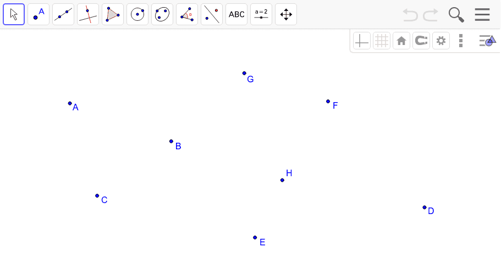Click the label of point H
501x275 pixels.
(x=289, y=173)
